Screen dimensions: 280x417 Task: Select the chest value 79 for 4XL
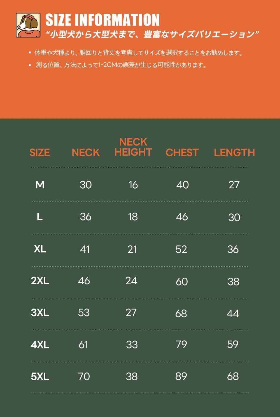pyautogui.click(x=181, y=345)
